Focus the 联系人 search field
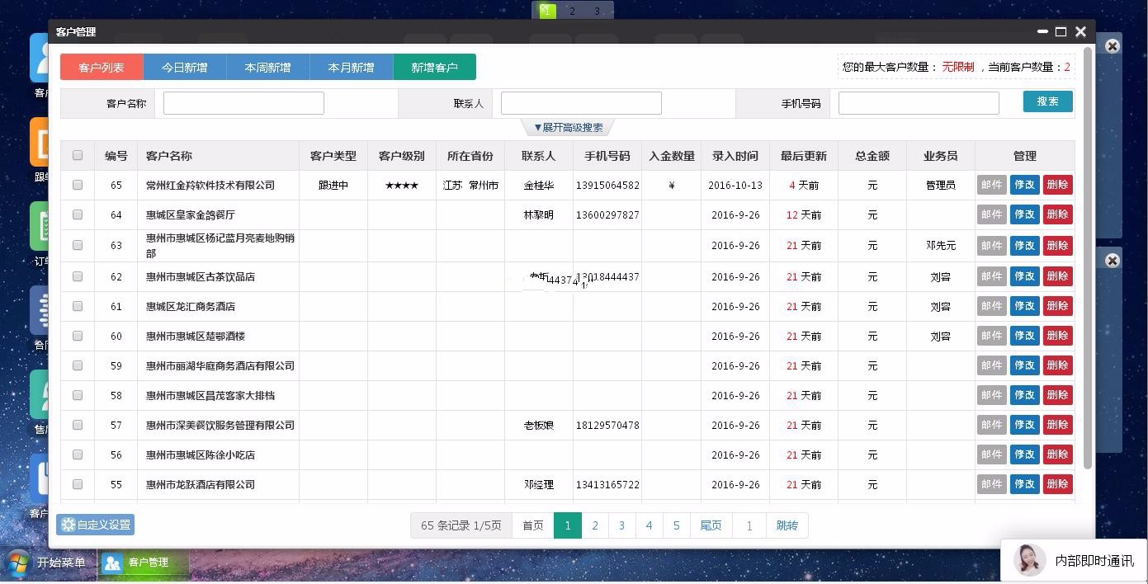 point(581,103)
